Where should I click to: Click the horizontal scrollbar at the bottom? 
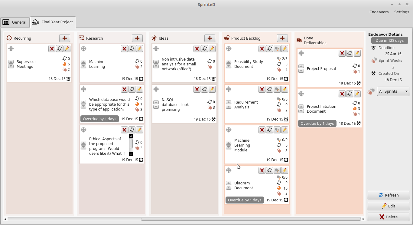click(251, 219)
